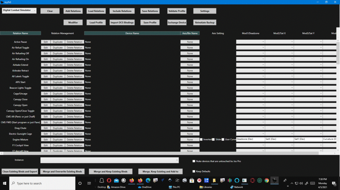Screen dimensions: 340x190
Task: Open the volume control in system tray
Action: pos(301,183)
